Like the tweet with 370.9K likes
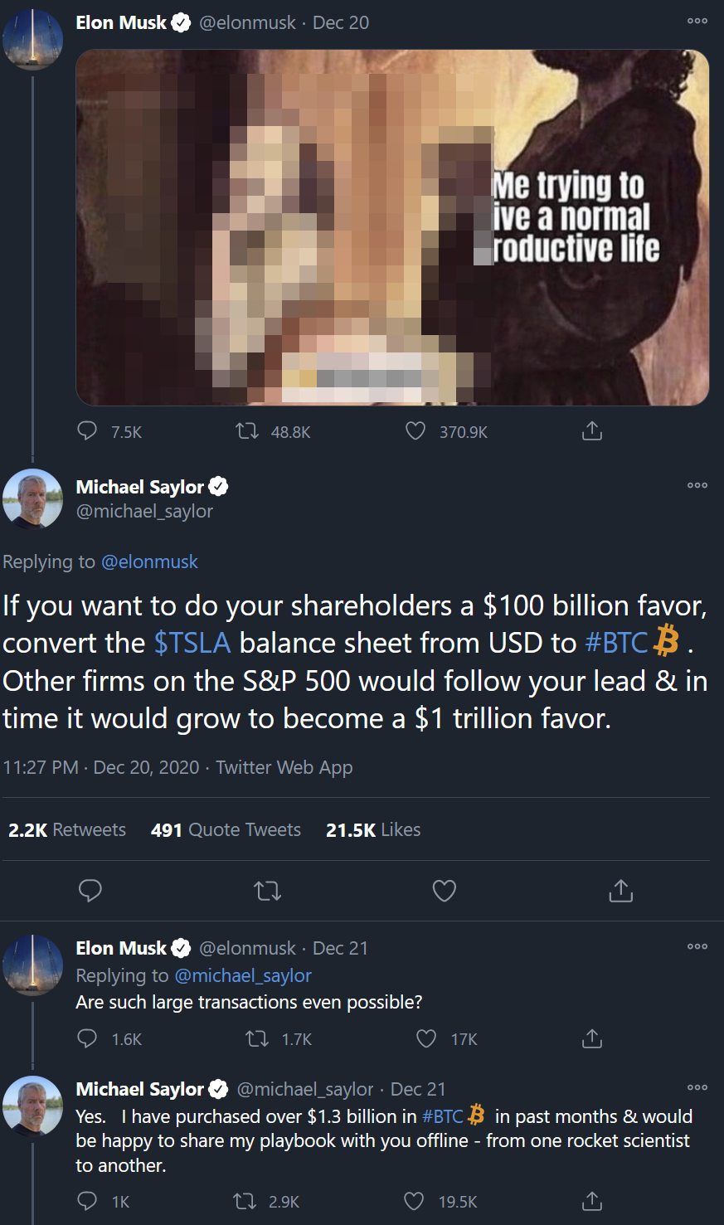 point(415,431)
